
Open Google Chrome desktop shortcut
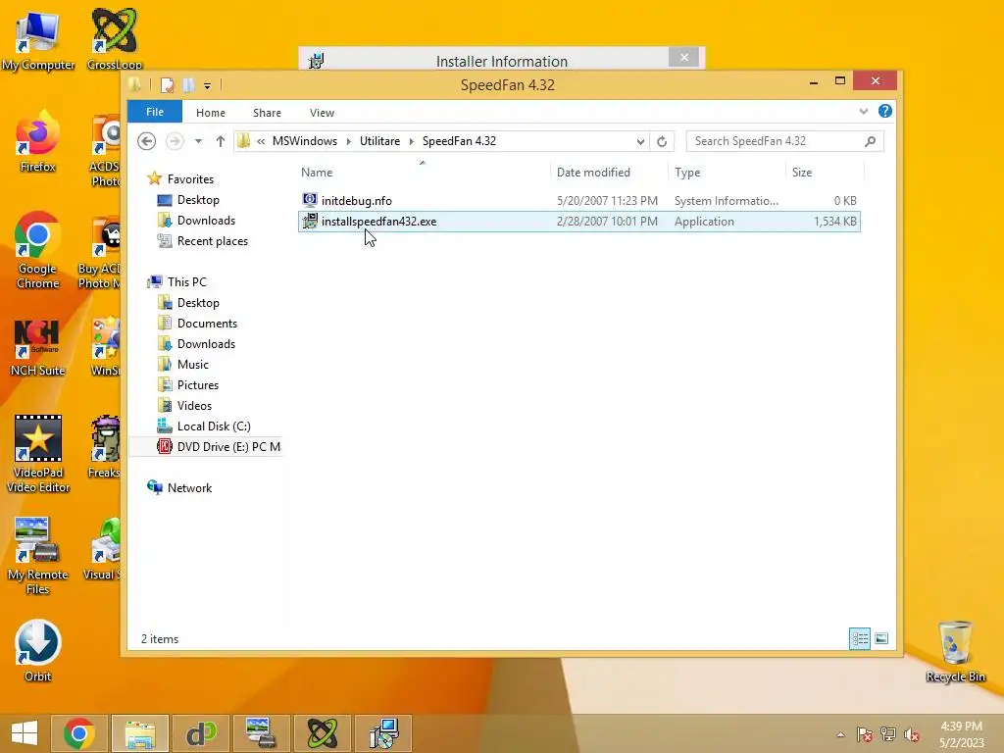click(38, 251)
